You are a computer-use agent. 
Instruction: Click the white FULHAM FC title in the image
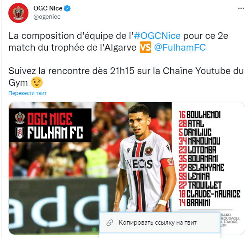(x=55, y=133)
